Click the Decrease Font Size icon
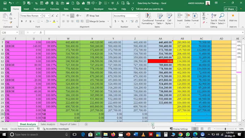 (x=57, y=16)
